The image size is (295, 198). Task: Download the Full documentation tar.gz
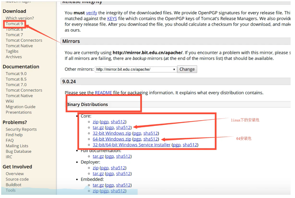pos(98,157)
